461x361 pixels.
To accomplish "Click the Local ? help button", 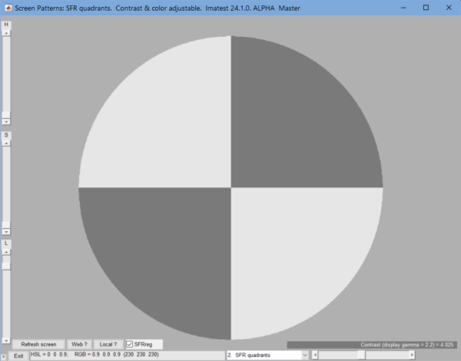I will [x=108, y=344].
